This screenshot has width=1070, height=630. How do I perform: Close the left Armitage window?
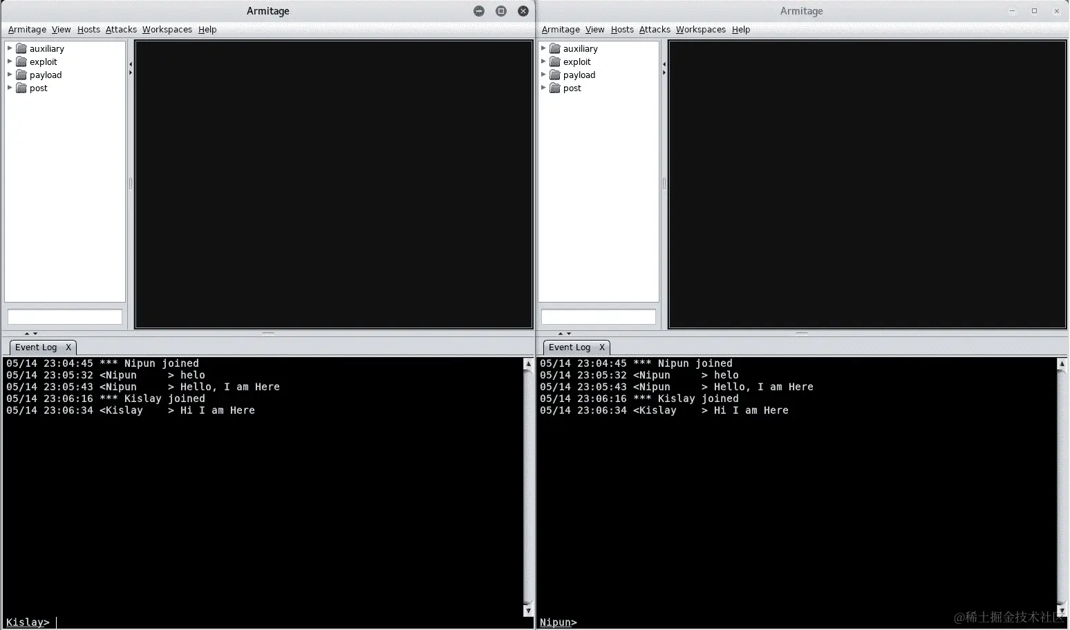point(523,11)
